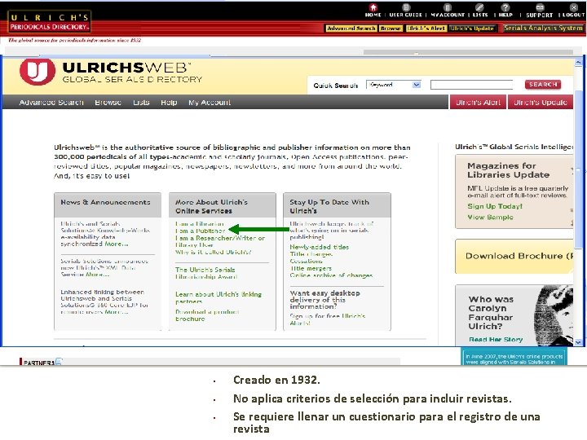Viewport: 587px width, 440px height.
Task: Click the I am a Librarian link
Action: (200, 224)
